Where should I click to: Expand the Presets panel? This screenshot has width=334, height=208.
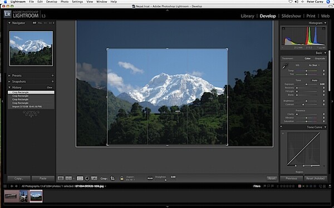[9, 76]
